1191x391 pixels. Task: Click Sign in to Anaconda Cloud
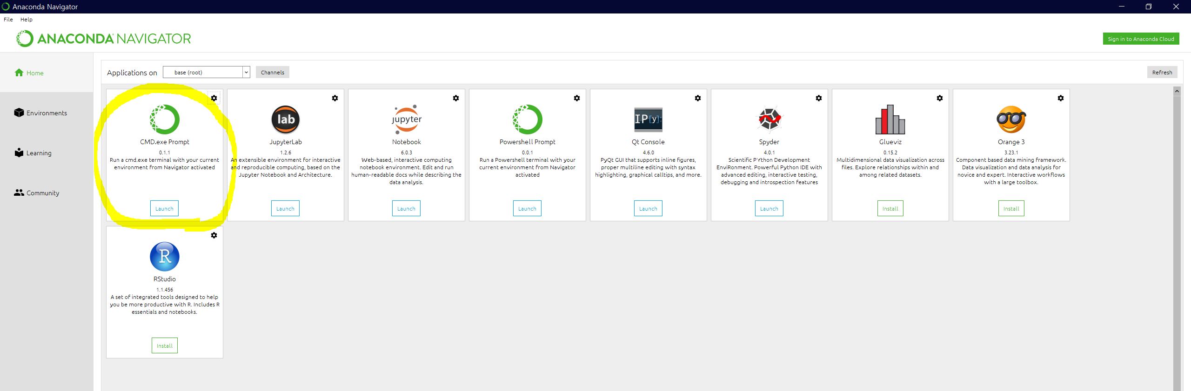point(1141,39)
